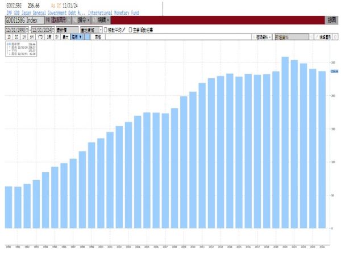Click the 表格 table button
This screenshot has height=255, width=341.
[x=98, y=37]
